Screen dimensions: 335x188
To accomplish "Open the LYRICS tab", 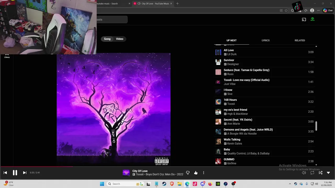I will 266,40.
